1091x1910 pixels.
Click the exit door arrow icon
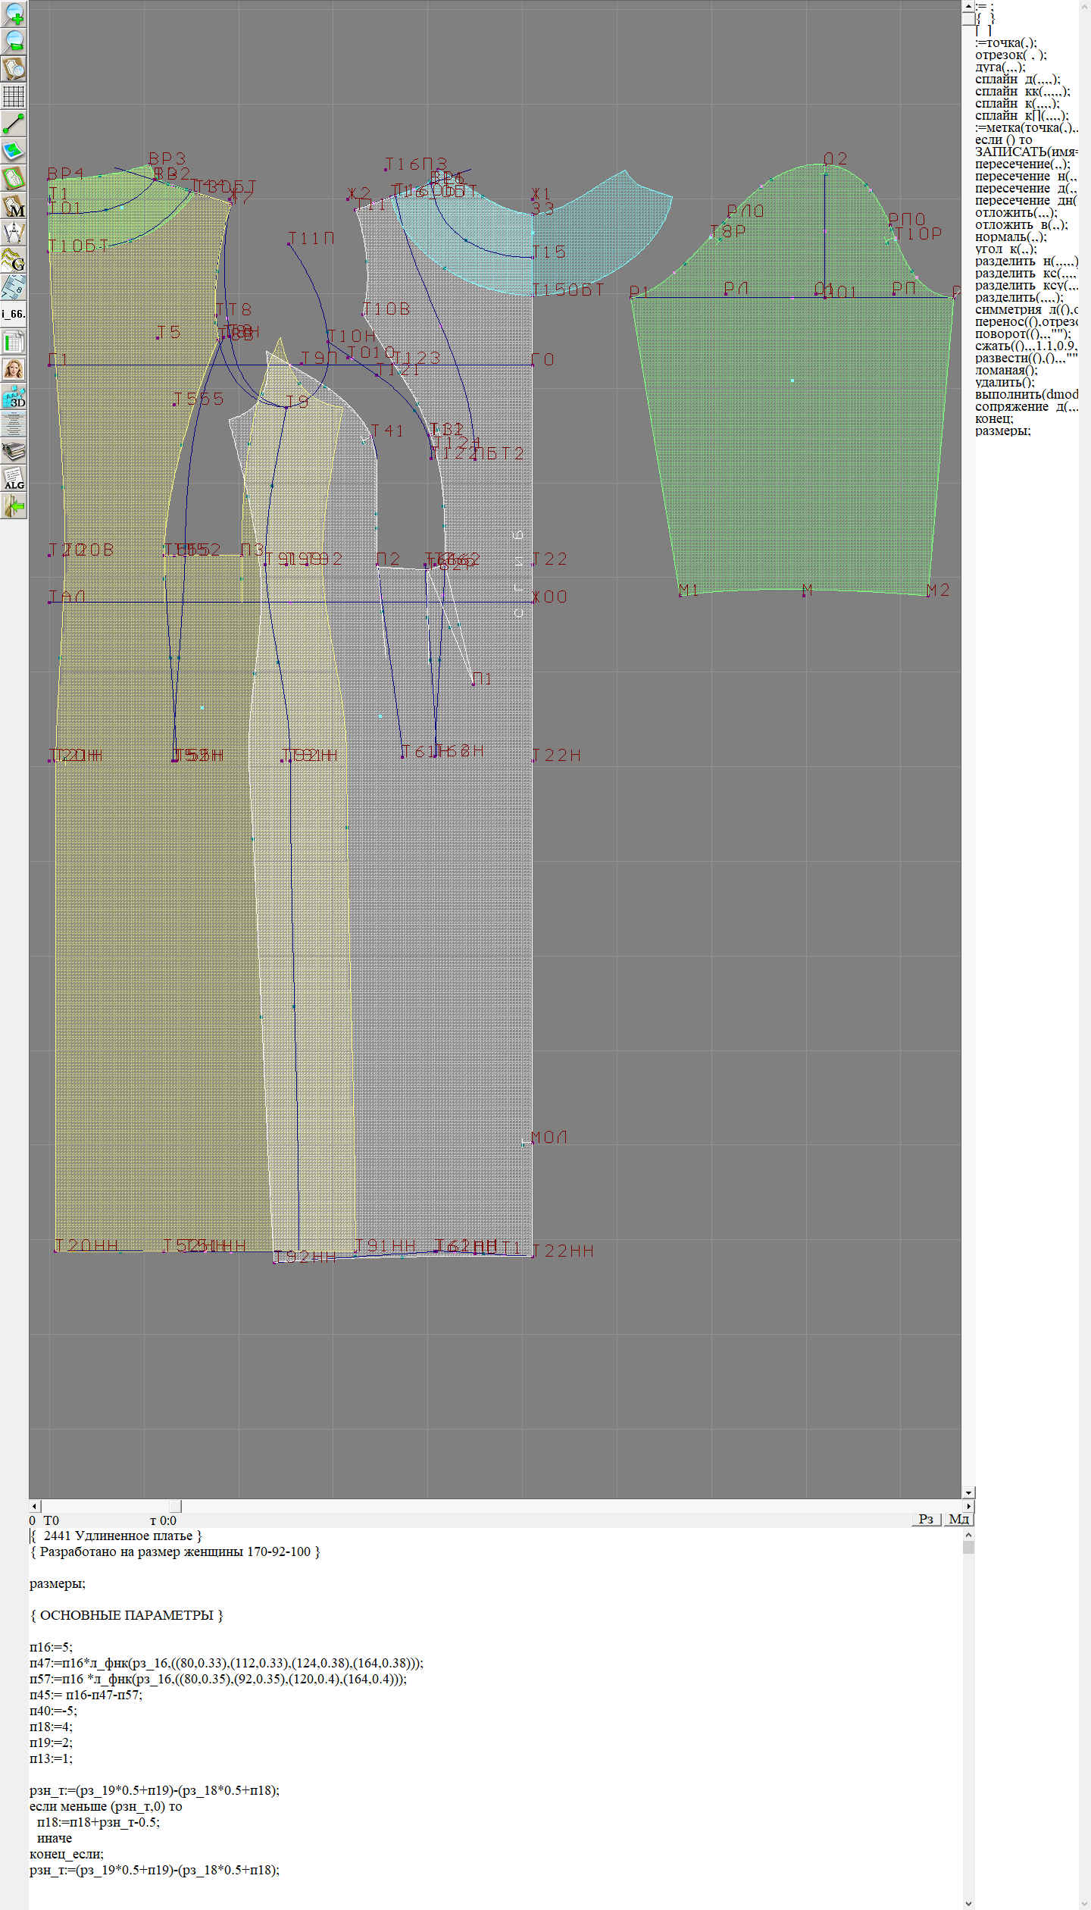click(x=14, y=506)
